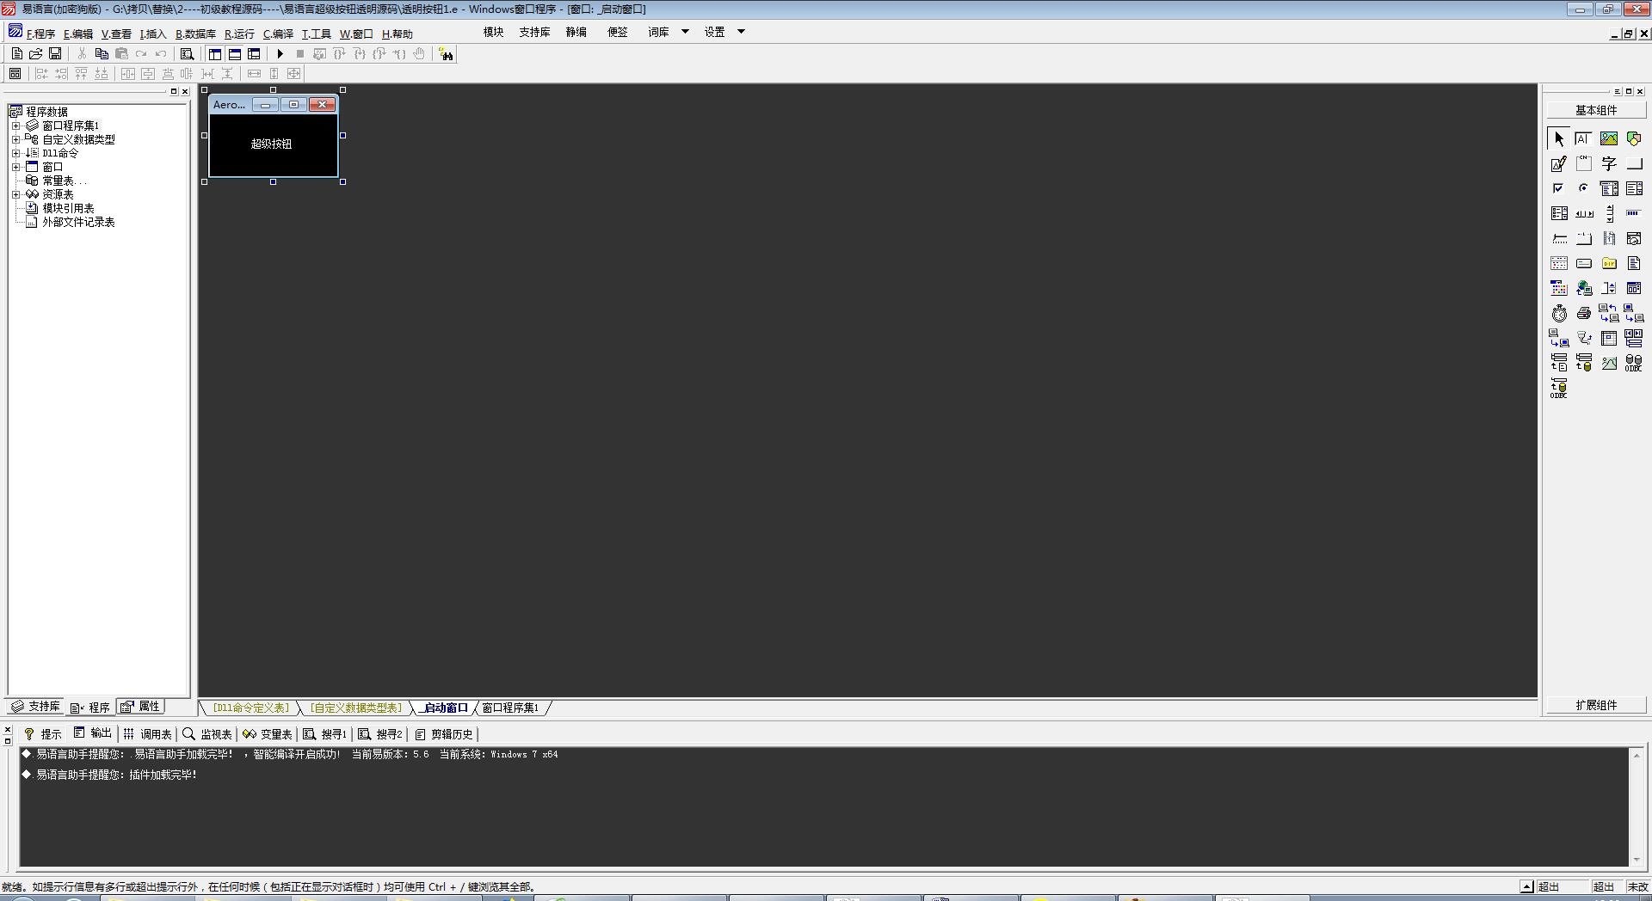1652x901 pixels.
Task: Click the binoculars search icon in toolbar
Action: (x=446, y=54)
